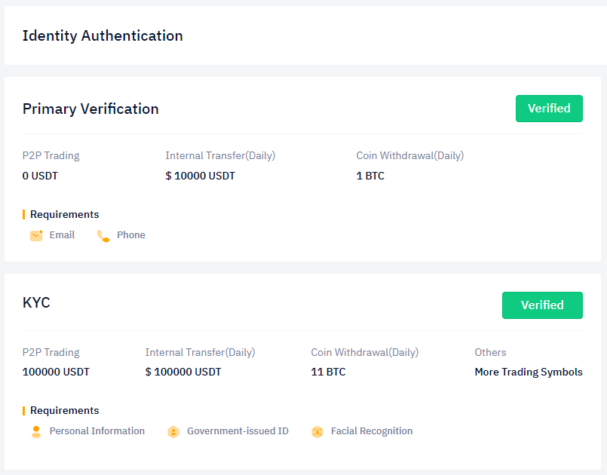Click the KYC section heading
The image size is (607, 475).
click(36, 303)
